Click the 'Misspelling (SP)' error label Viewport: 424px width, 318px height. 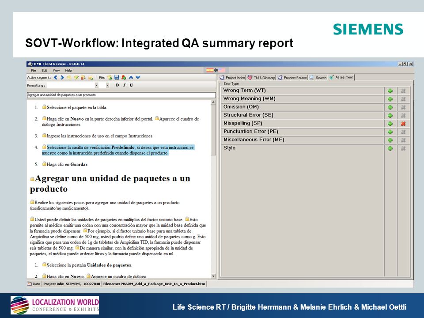pyautogui.click(x=243, y=123)
